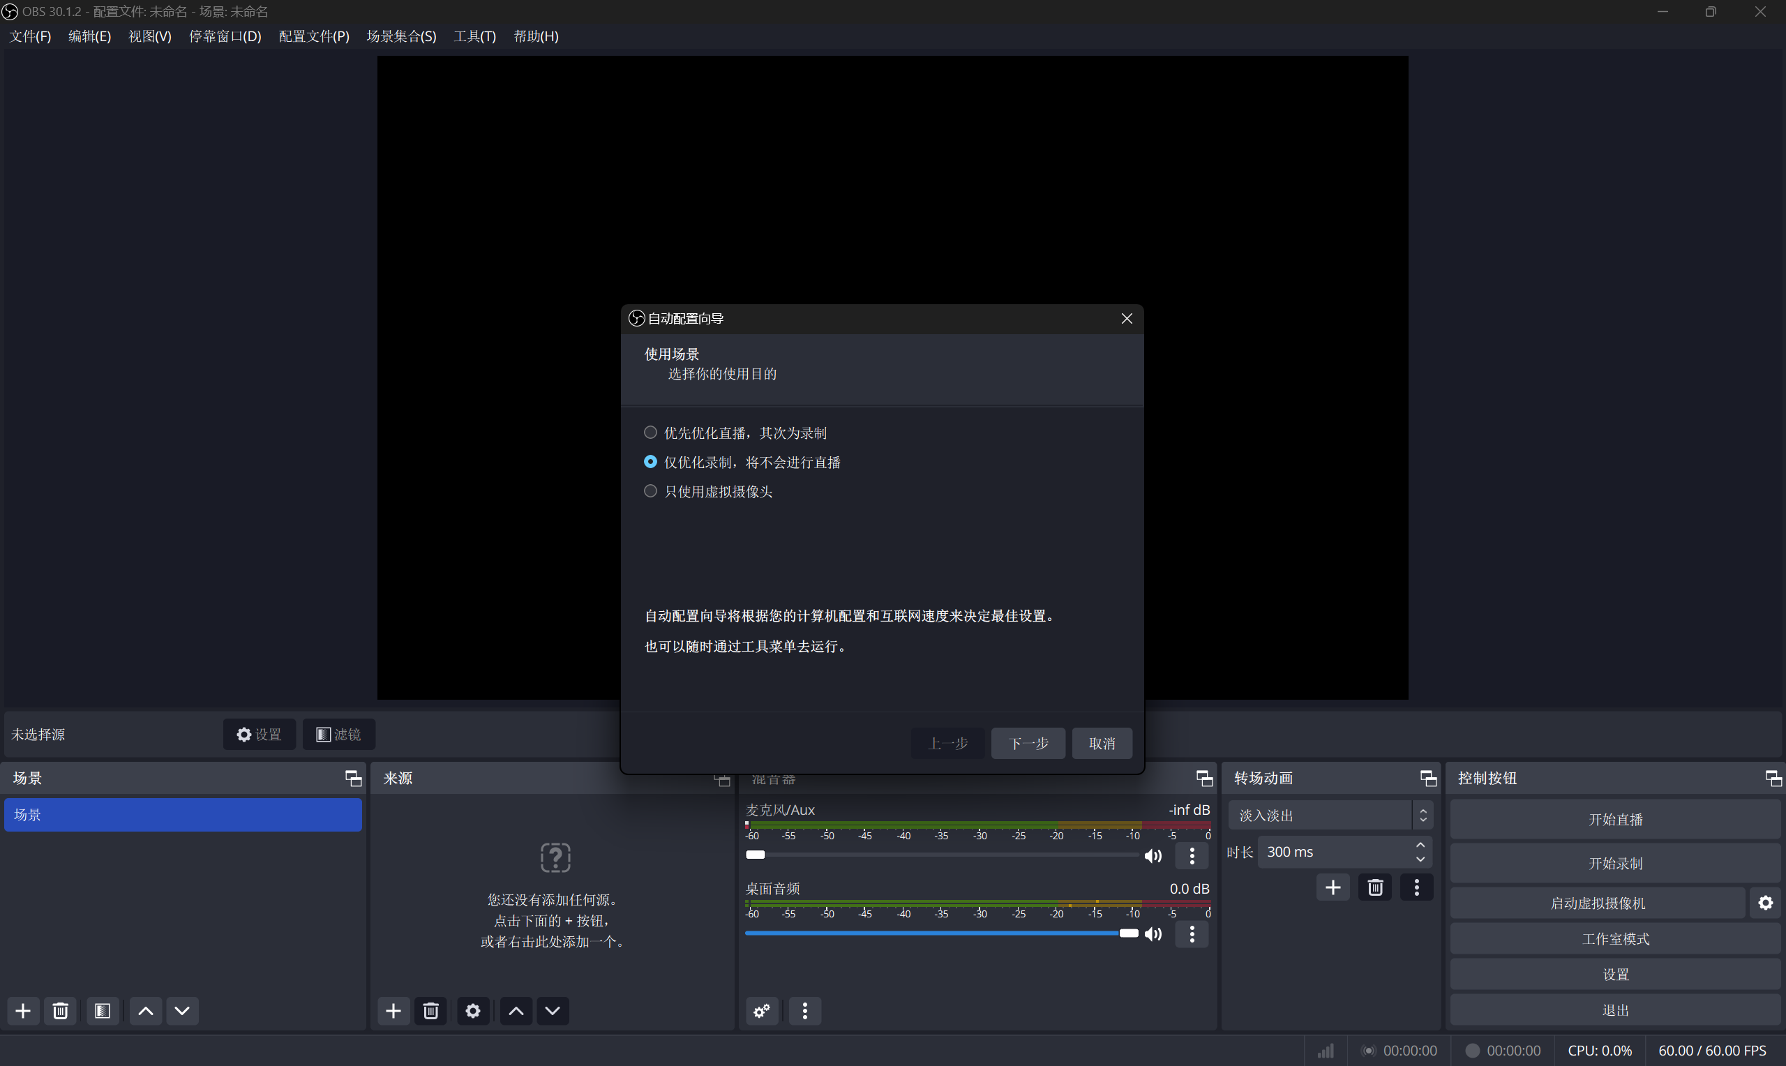Viewport: 1786px width, 1066px height.
Task: Open advanced audio properties gears icon
Action: tap(762, 1011)
